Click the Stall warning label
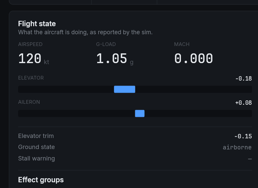Viewport: 258px width, 188px height. tap(37, 158)
